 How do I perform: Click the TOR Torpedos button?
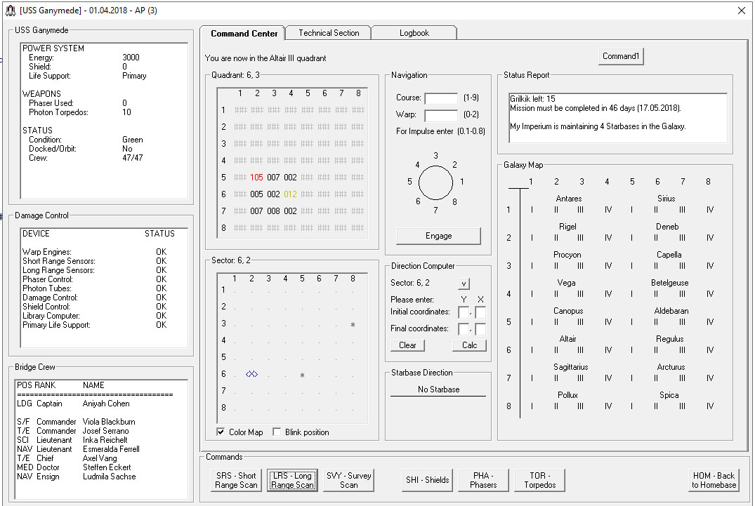point(539,480)
